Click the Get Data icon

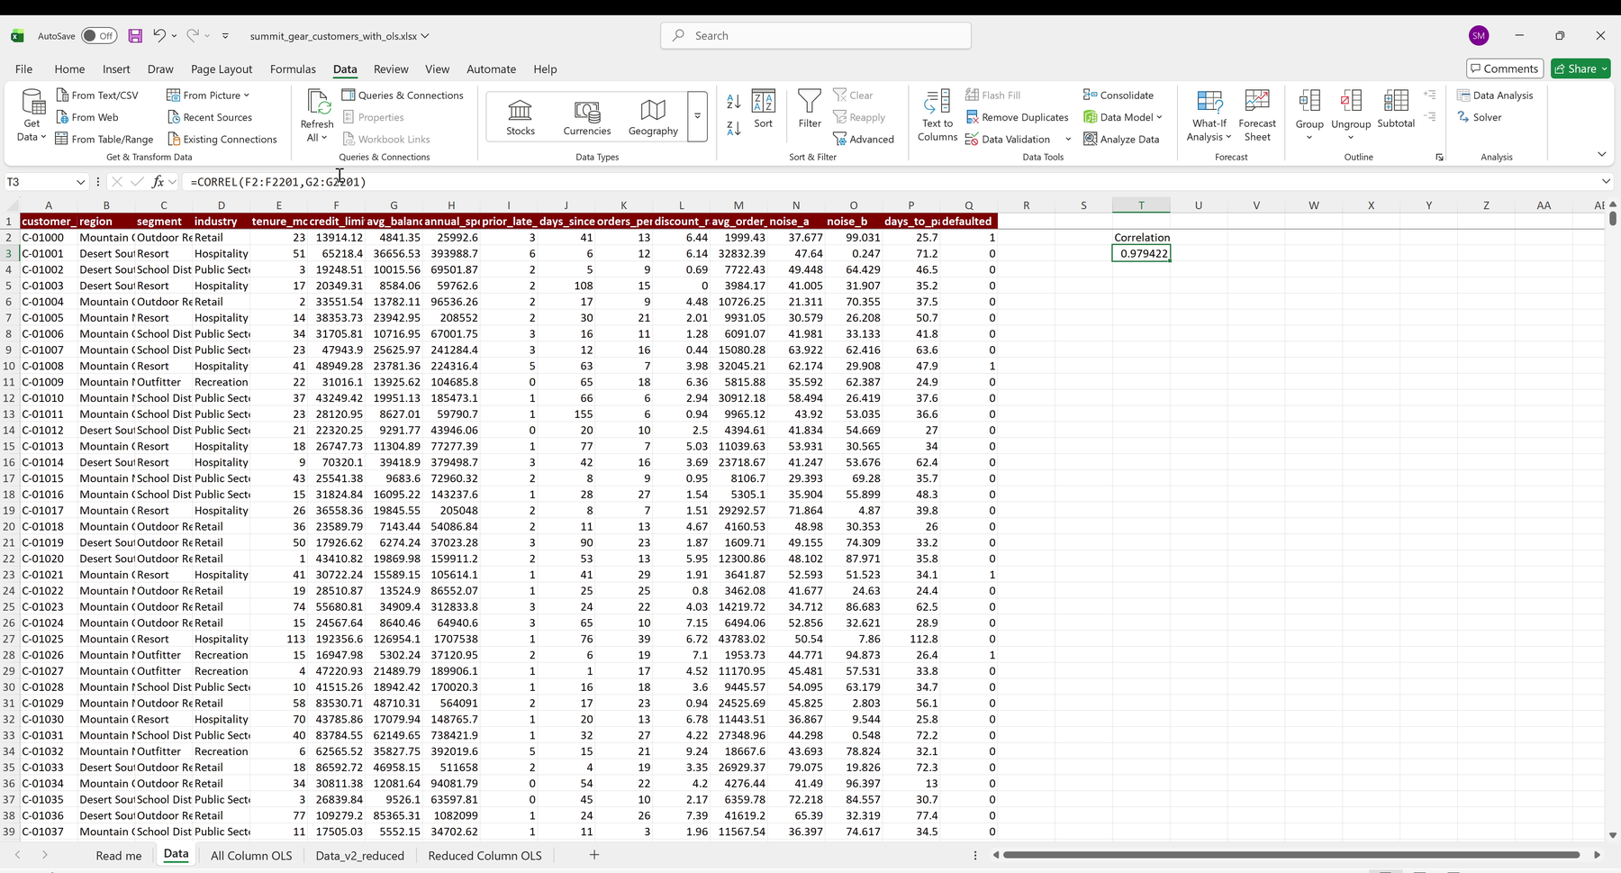pos(32,114)
